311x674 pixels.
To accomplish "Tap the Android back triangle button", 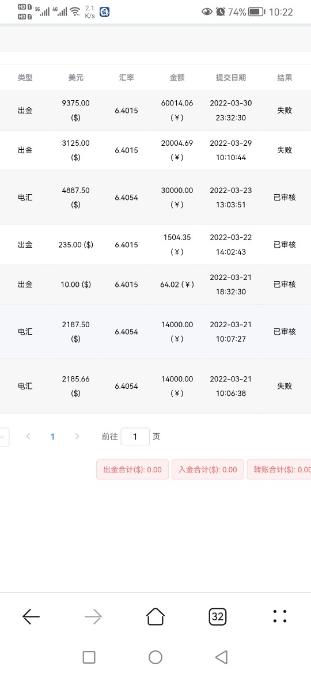I will click(221, 657).
